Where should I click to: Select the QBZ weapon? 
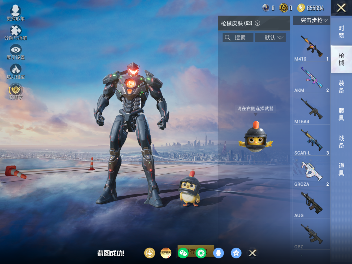pos(311,234)
